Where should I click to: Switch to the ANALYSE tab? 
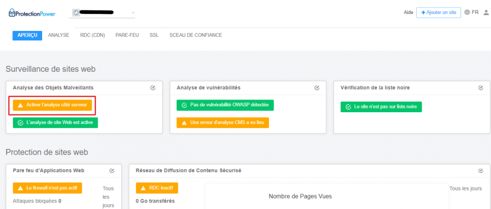coord(59,35)
